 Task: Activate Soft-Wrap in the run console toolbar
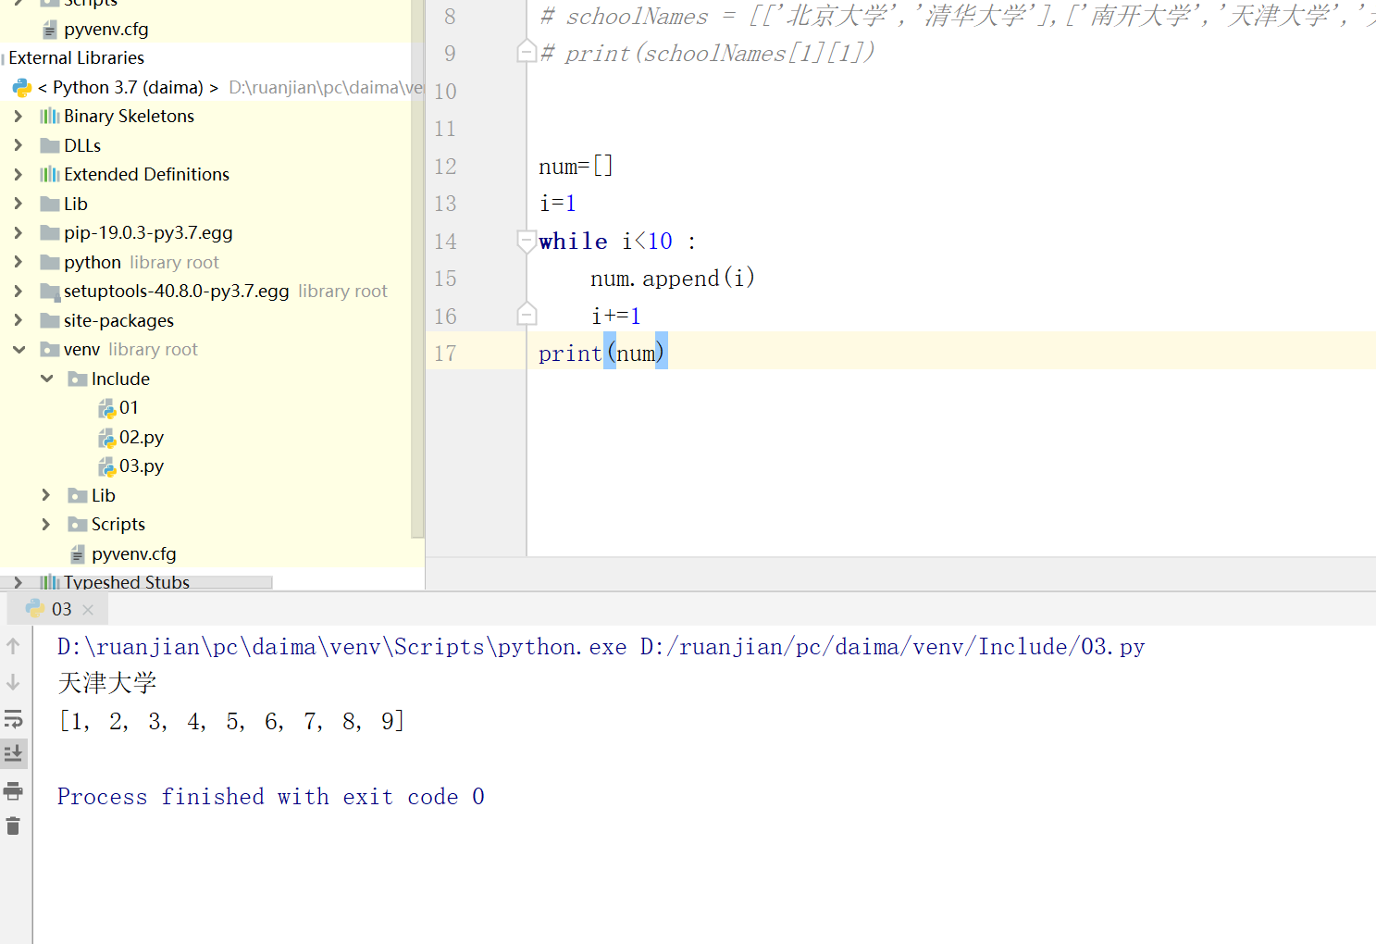pos(14,718)
